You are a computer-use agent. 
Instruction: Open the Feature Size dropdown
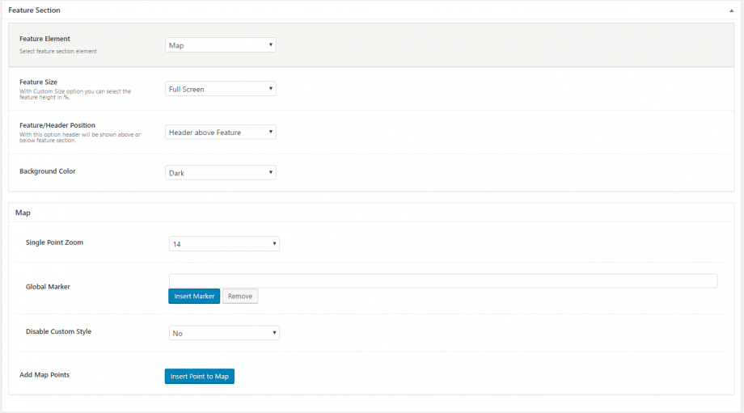(220, 89)
